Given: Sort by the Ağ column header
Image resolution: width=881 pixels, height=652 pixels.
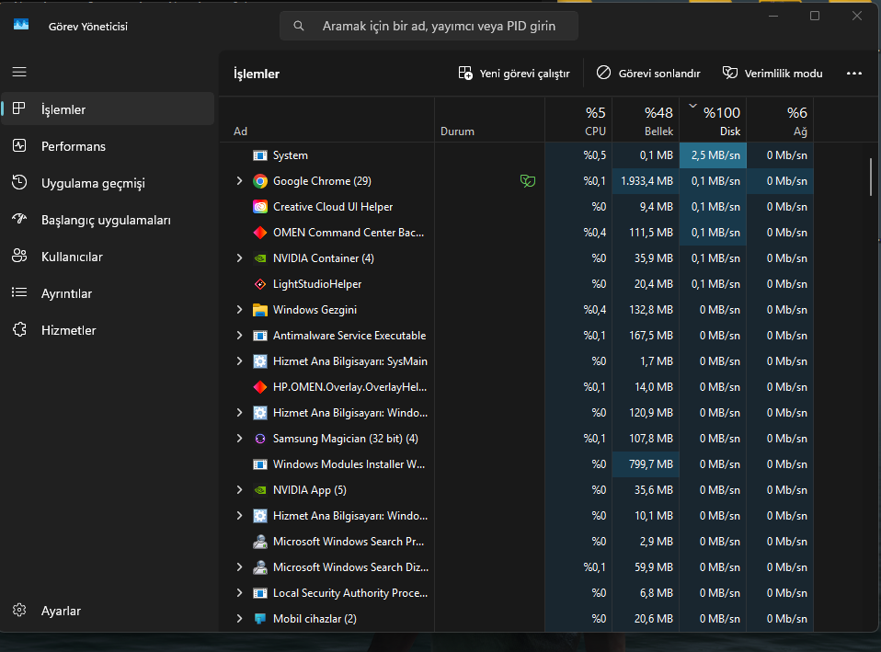Looking at the screenshot, I should pyautogui.click(x=780, y=120).
